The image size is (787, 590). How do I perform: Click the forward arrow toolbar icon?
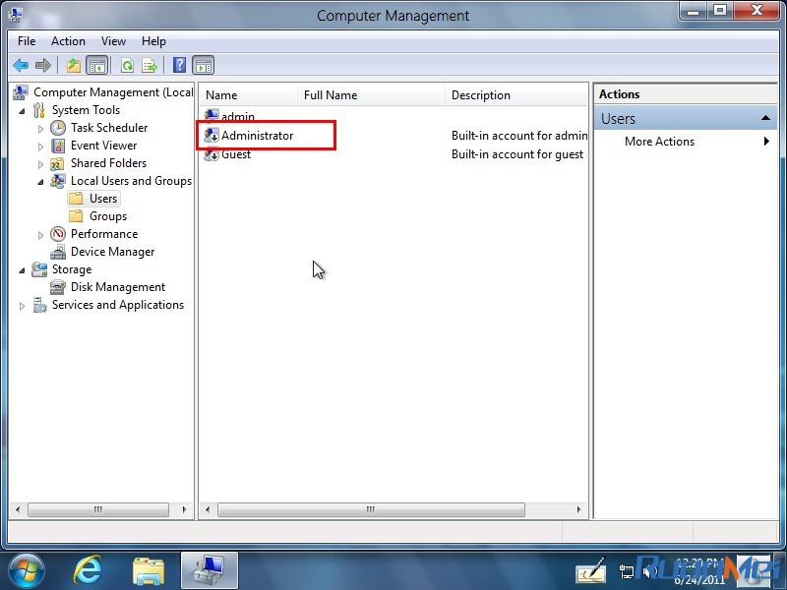tap(43, 65)
